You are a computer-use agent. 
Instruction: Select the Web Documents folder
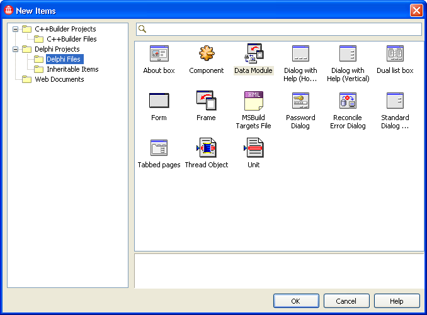pos(59,79)
